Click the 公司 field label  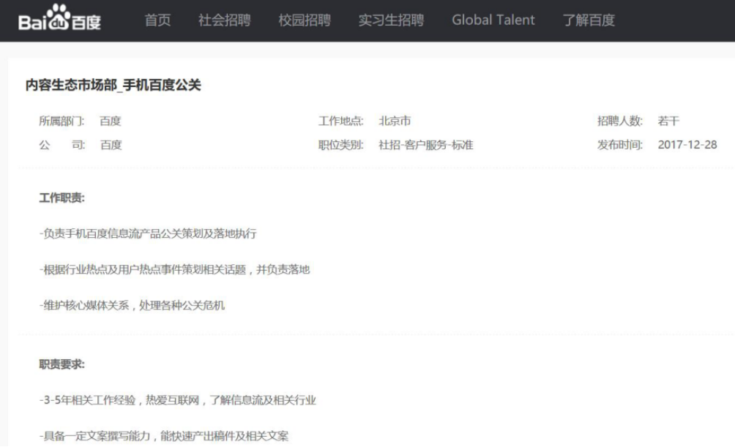61,145
